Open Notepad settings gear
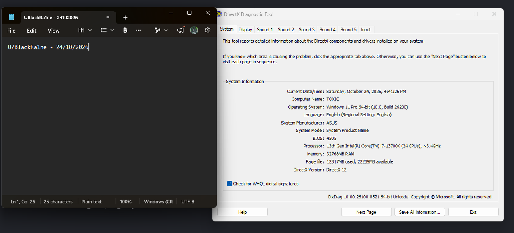514x233 pixels. pos(208,30)
